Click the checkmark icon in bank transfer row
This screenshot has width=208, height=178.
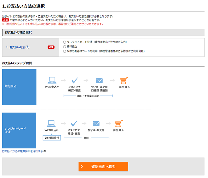[x=74, y=80]
